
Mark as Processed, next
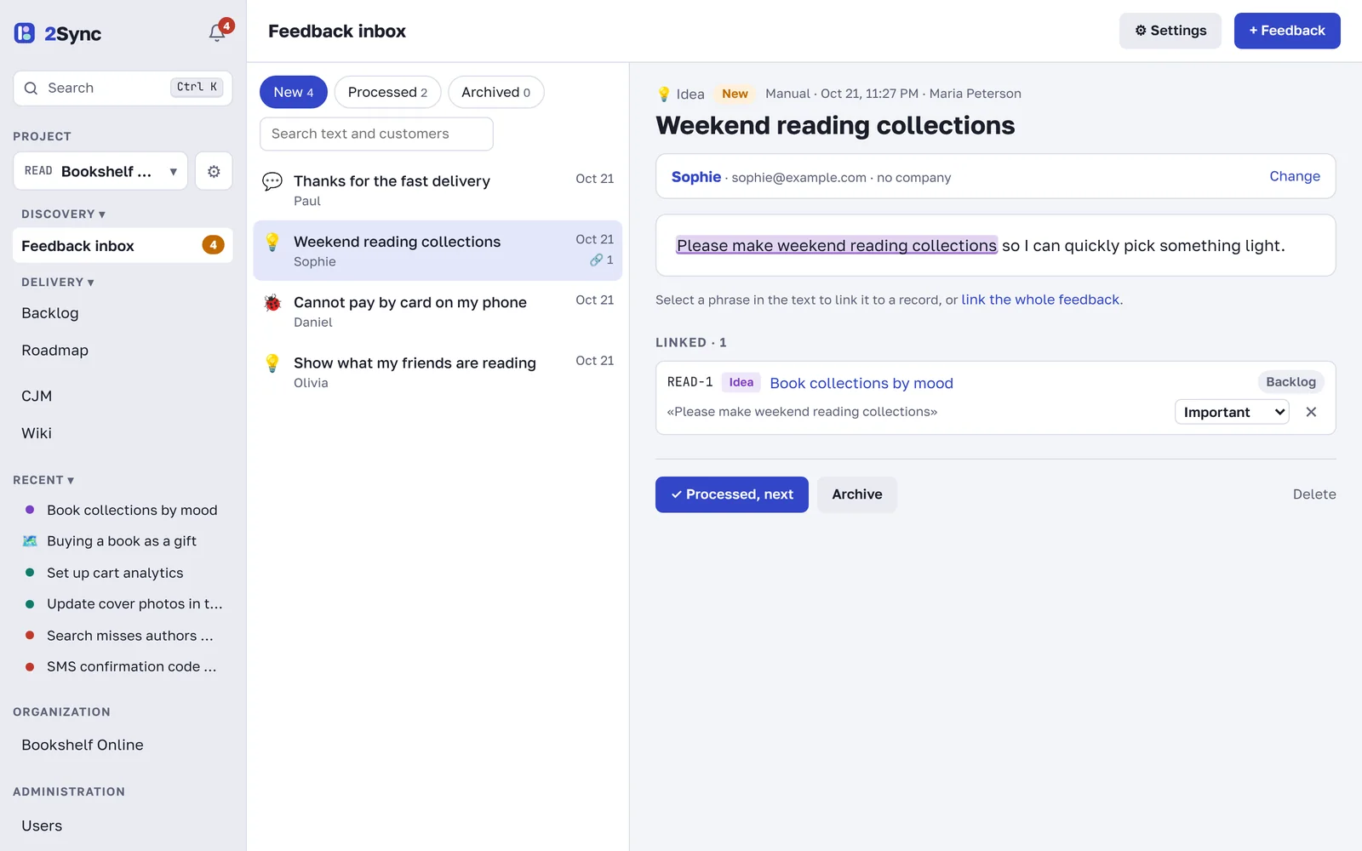point(732,494)
